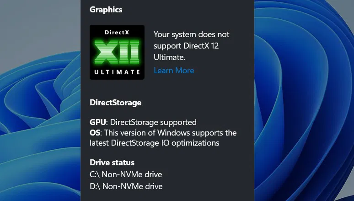Image resolution: width=354 pixels, height=201 pixels.
Task: Click the Drive status heading
Action: click(x=112, y=163)
